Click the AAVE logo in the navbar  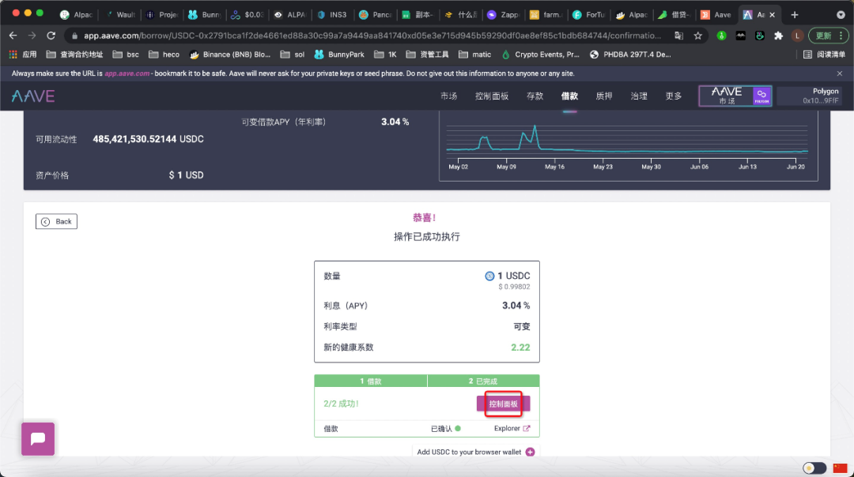click(x=33, y=96)
